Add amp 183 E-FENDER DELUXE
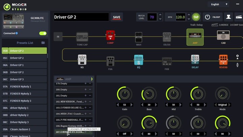243x137 pixels. point(85,108)
